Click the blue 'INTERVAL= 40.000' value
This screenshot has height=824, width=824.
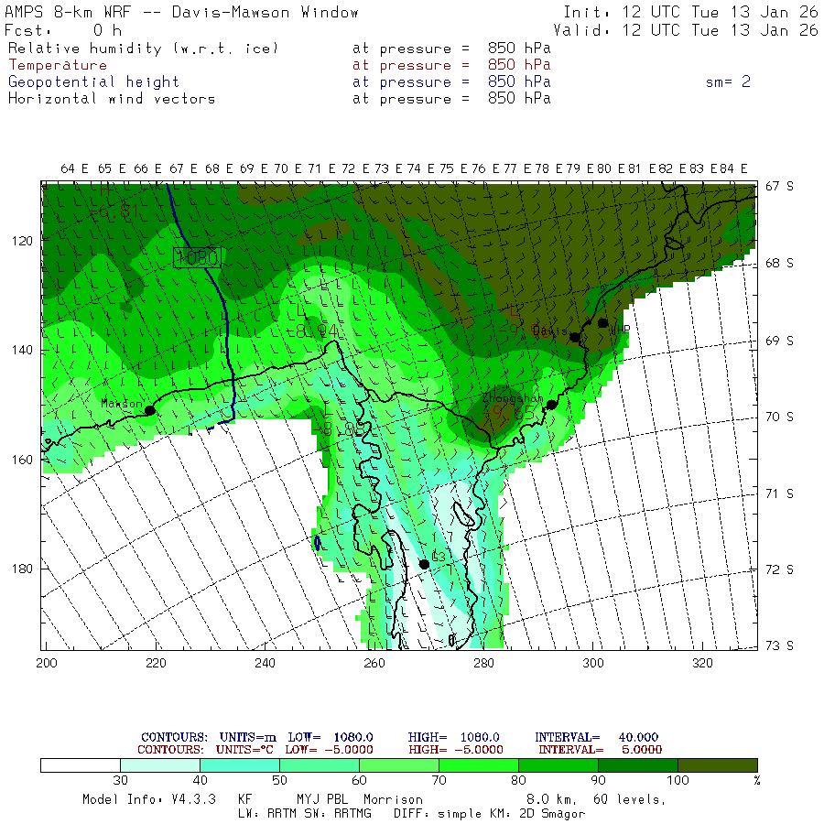[596, 737]
